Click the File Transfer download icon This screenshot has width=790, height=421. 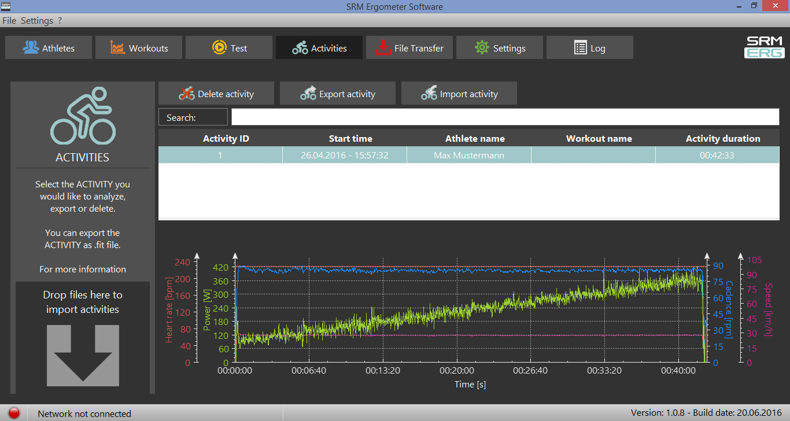(x=383, y=47)
